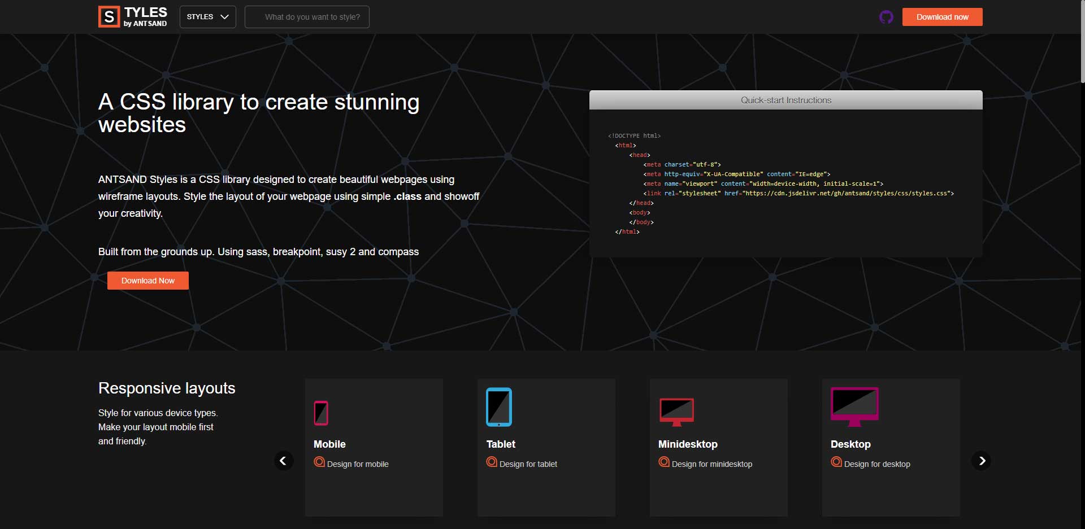Open the GitHub repository via the GitHub icon
Viewport: 1085px width, 529px height.
(x=886, y=17)
